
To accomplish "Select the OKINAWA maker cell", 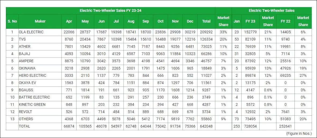I will pyautogui.click(x=27, y=68).
